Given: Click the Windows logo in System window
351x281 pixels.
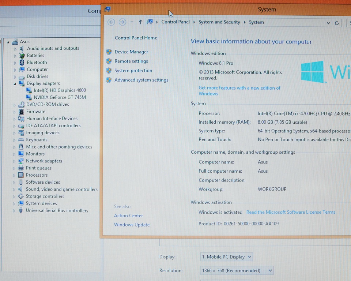Looking at the screenshot, I should point(313,72).
